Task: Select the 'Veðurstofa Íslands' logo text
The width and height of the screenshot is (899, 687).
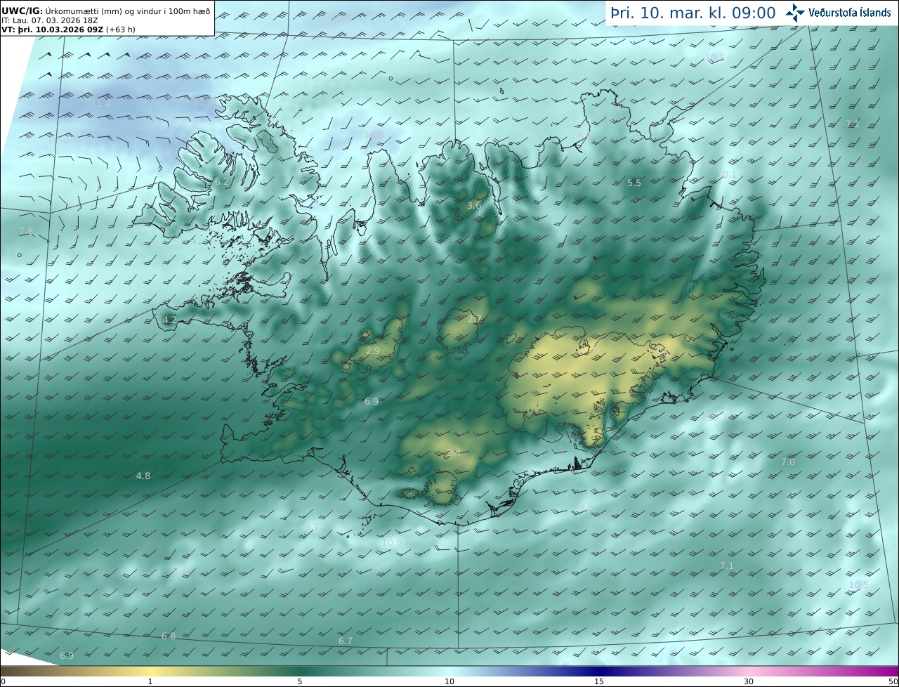Action: tap(850, 13)
